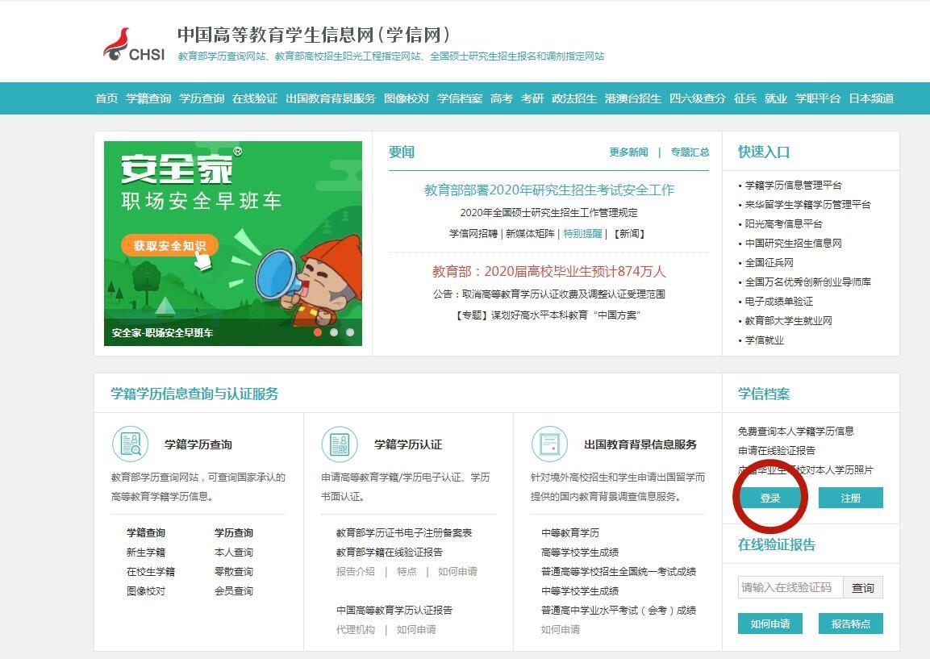The height and width of the screenshot is (659, 930).
Task: Select the first carousel dot on banner
Action: click(318, 332)
